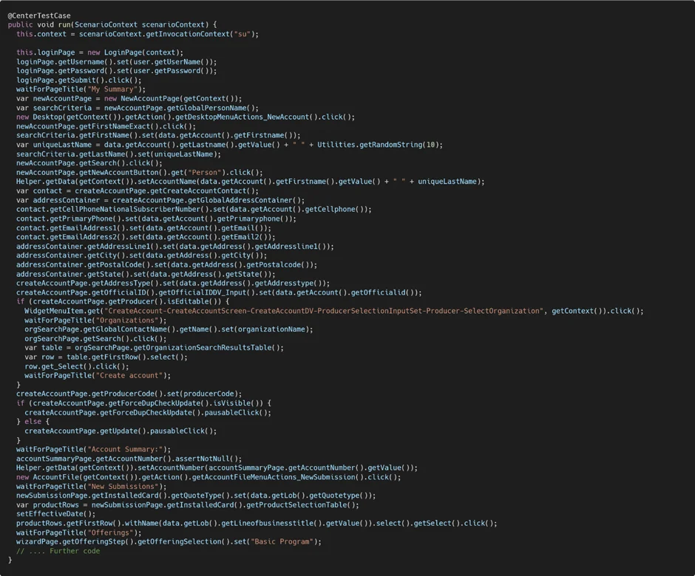Click the productRows.getFirstRow().withName line

[x=257, y=524]
